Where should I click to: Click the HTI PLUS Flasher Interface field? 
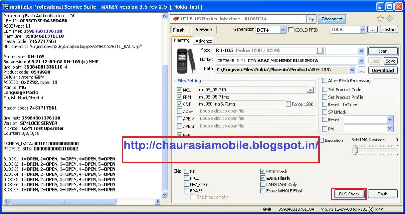click(238, 19)
